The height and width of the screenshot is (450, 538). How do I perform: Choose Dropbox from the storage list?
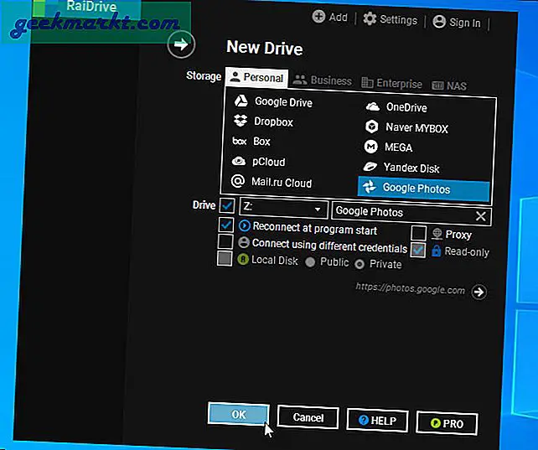tap(273, 122)
